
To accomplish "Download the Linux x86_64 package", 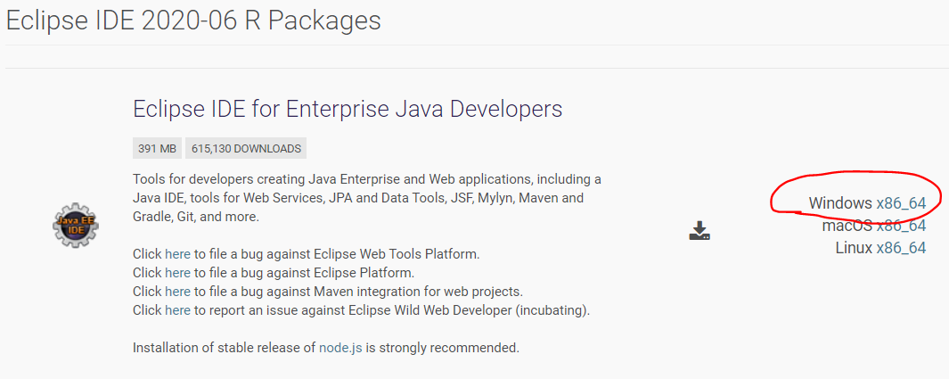I will 901,248.
